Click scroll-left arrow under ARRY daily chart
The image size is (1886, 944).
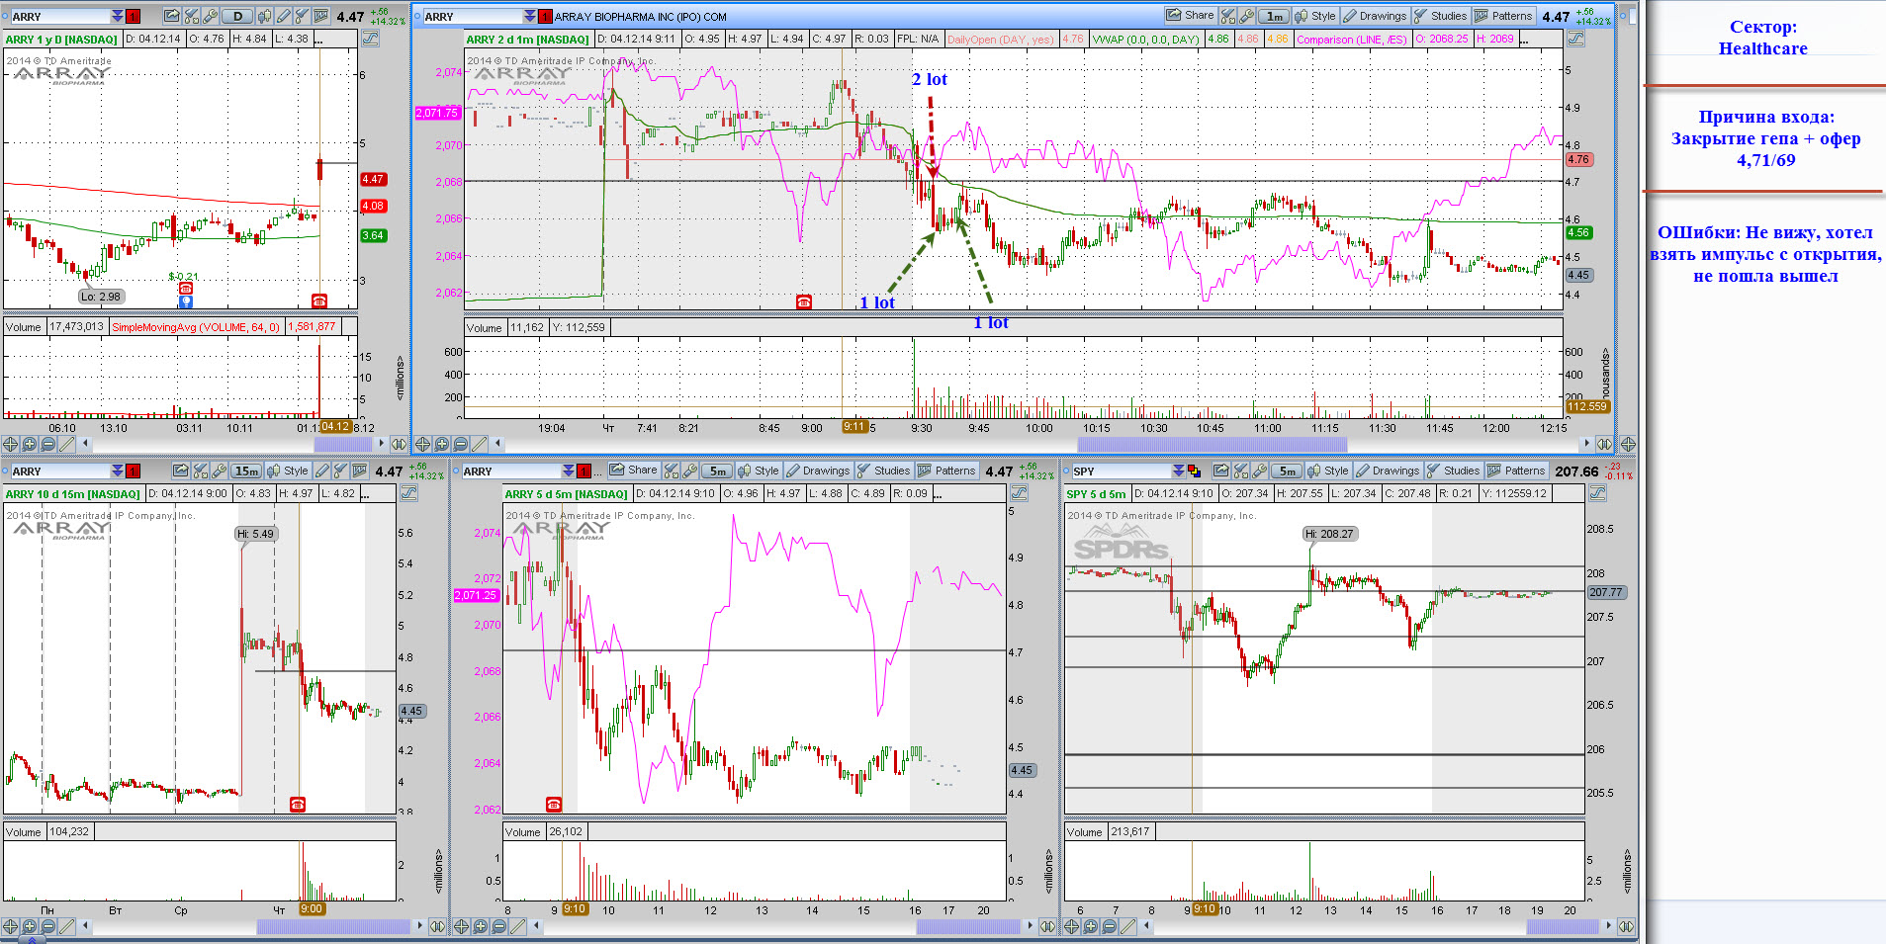[85, 444]
